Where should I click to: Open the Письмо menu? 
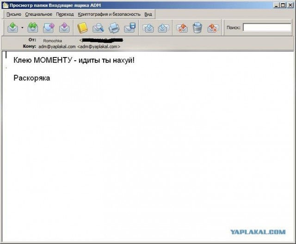point(14,14)
